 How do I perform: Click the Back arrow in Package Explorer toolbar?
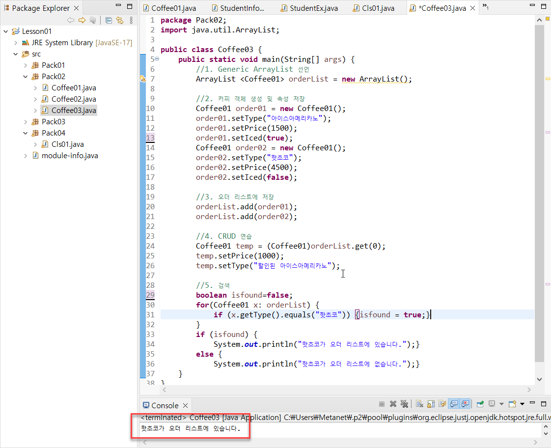(71, 20)
